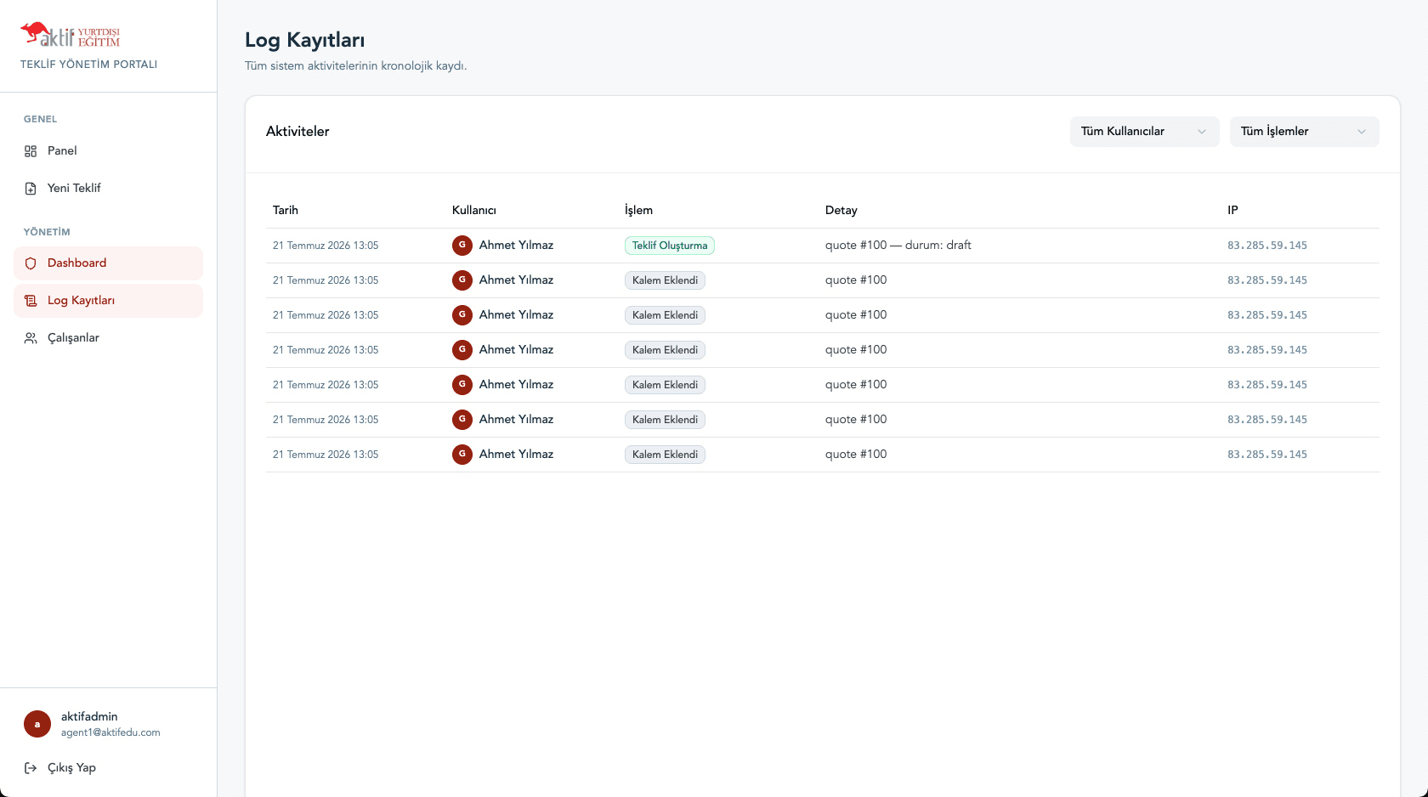Click avatar in Teklif Oluşturma row
The height and width of the screenshot is (797, 1428).
tap(462, 246)
